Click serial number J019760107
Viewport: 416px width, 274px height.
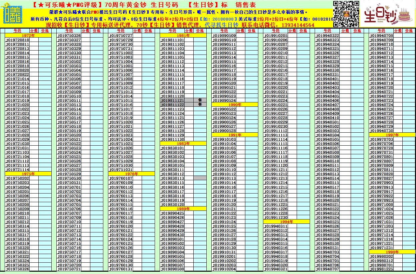click(x=121, y=178)
